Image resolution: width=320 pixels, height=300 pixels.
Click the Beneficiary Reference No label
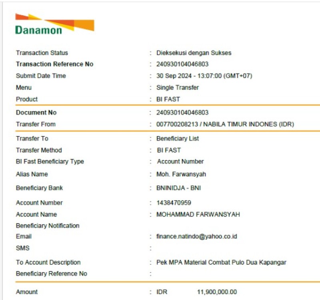tap(52, 274)
